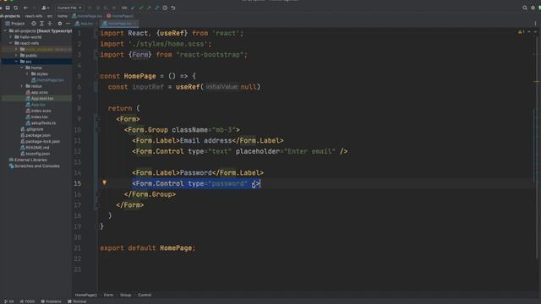
Task: Open Search Everywhere magnifier icon
Action: [525, 8]
